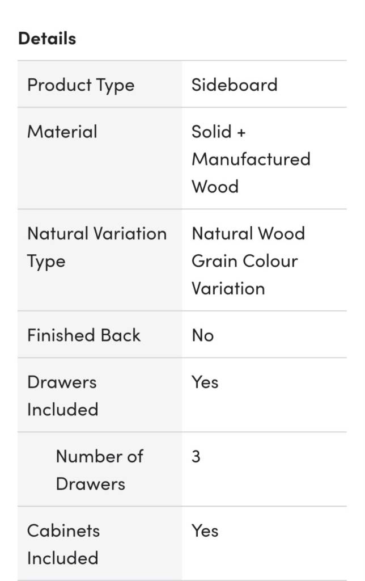Screen dimensions: 365x581
Task: Click the word Variation under Grain Colour
Action: tap(228, 288)
